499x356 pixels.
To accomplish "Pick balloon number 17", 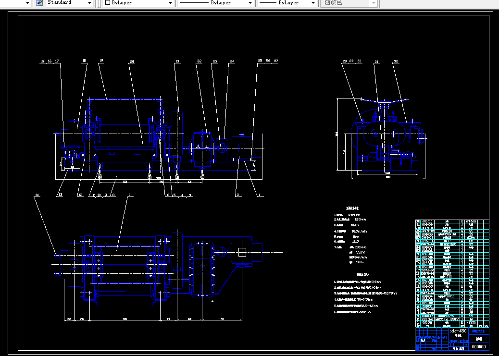I will [57, 61].
